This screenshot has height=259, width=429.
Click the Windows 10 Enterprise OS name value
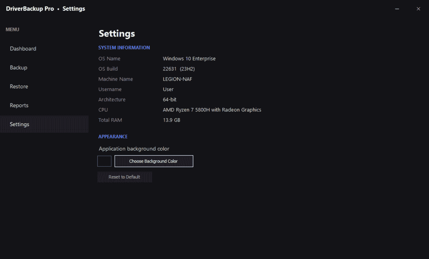(189, 58)
